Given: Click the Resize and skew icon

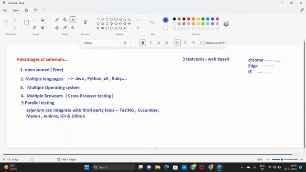Looking at the screenshot, I should 34,28.
